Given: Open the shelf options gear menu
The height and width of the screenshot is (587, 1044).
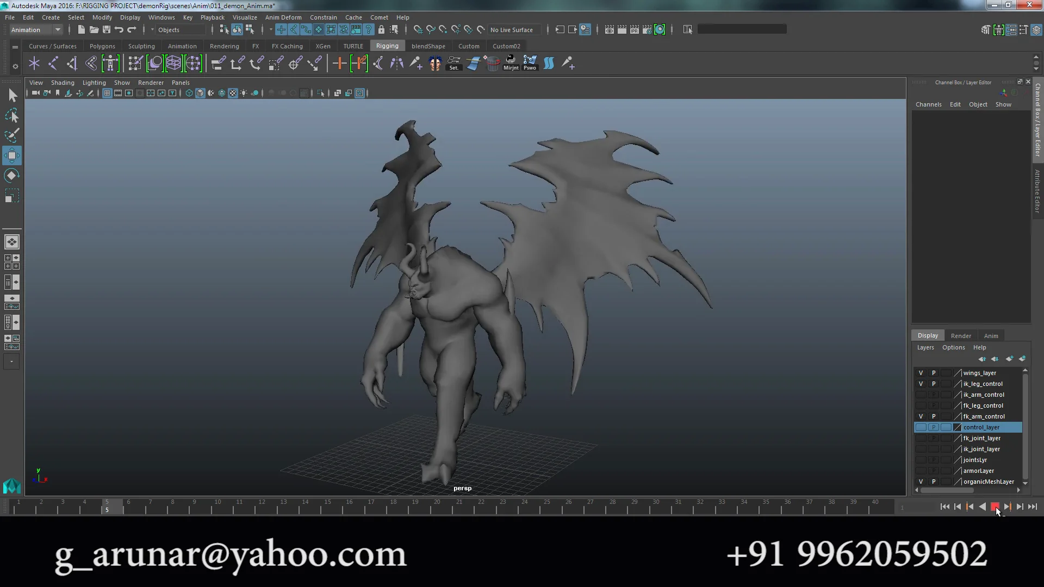Looking at the screenshot, I should pos(15,66).
